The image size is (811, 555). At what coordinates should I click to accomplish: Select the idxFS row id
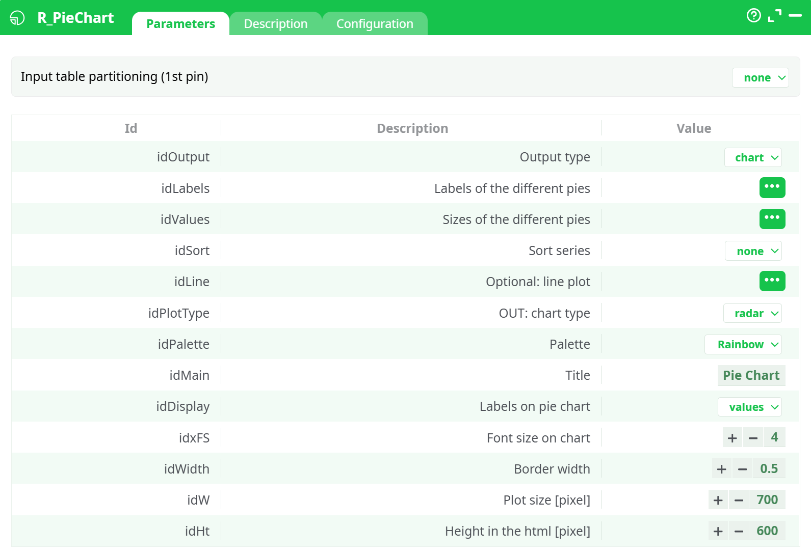[194, 438]
